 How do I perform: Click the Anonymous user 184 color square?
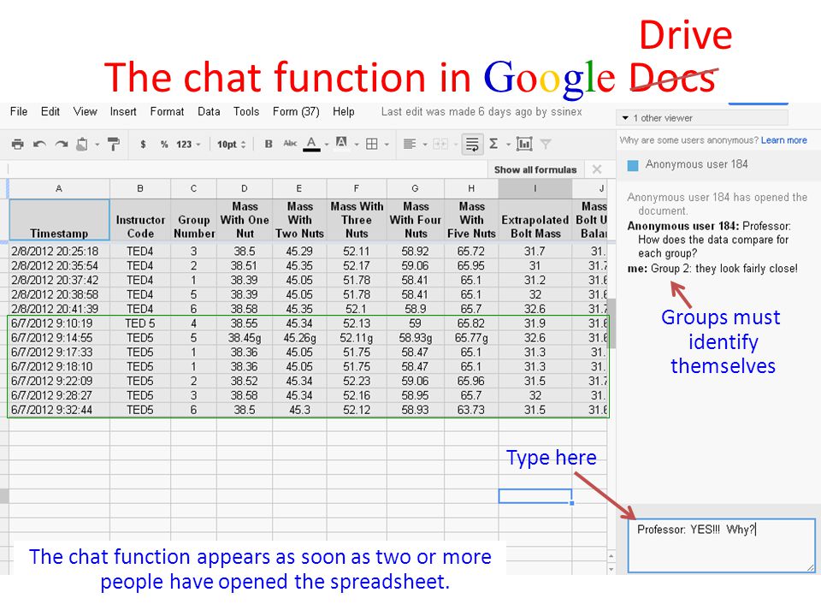[x=633, y=165]
